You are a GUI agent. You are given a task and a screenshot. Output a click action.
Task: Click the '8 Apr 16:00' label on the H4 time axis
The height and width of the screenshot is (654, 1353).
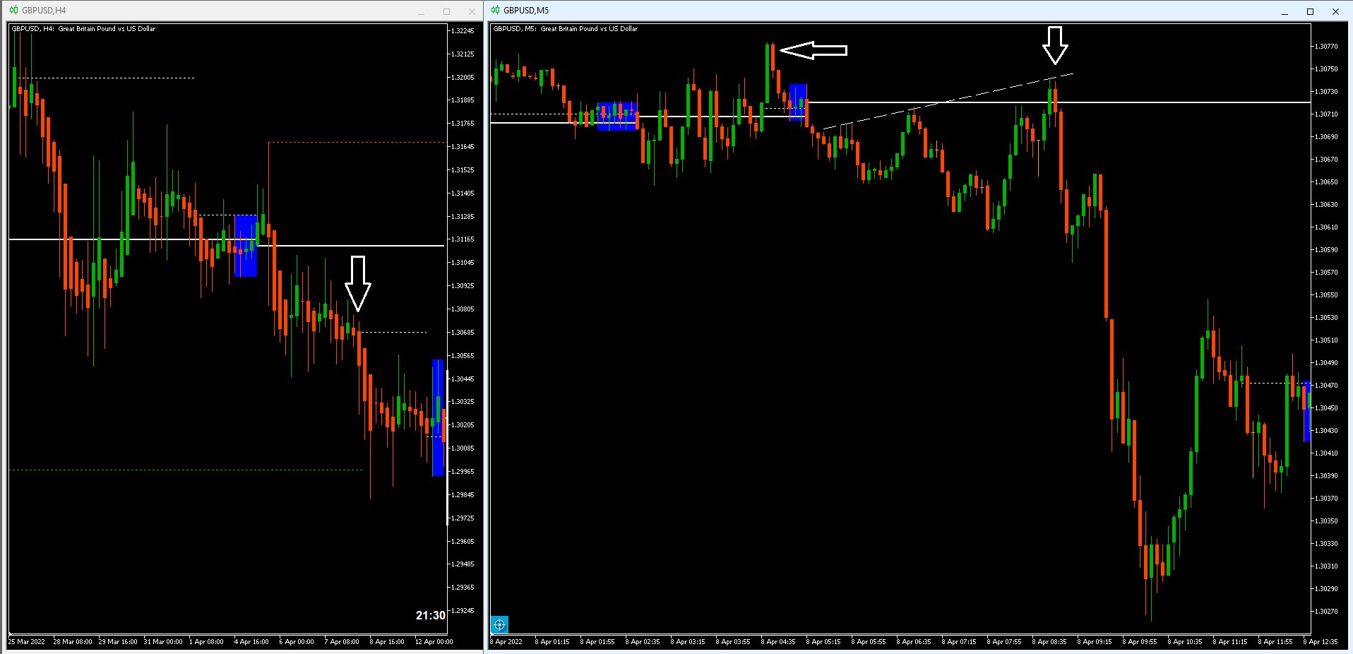[x=387, y=642]
